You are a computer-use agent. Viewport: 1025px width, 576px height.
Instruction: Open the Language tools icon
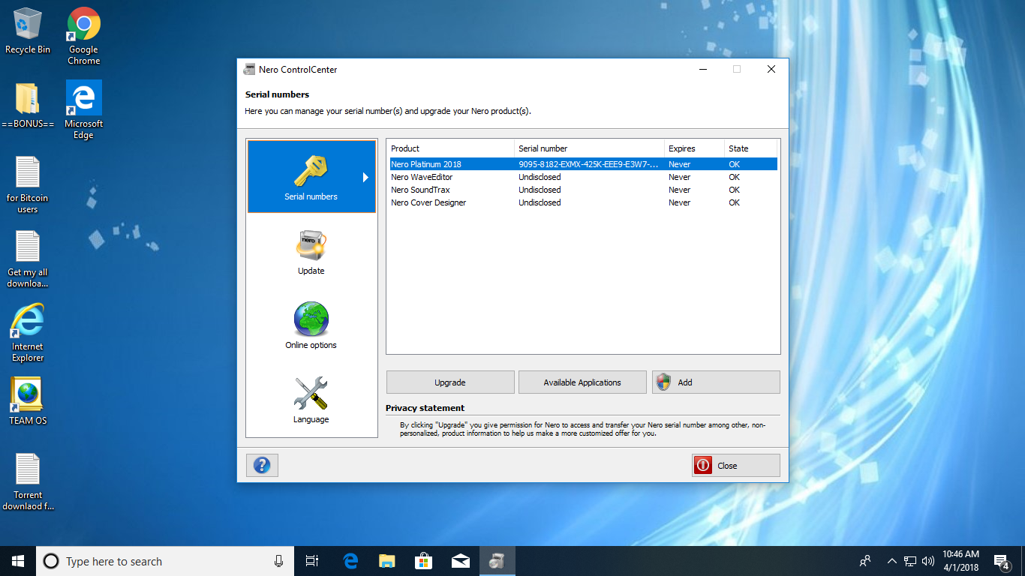click(311, 394)
